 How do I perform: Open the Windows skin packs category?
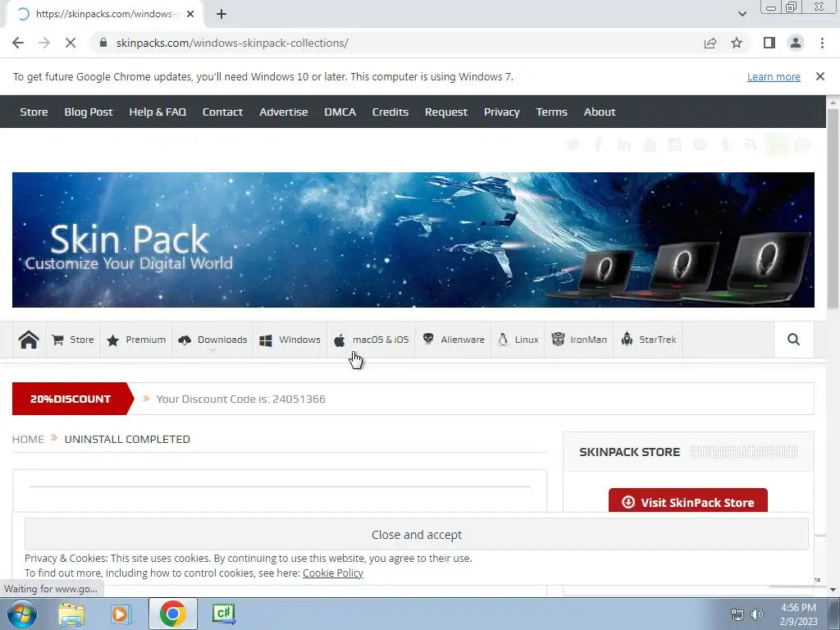pyautogui.click(x=290, y=340)
